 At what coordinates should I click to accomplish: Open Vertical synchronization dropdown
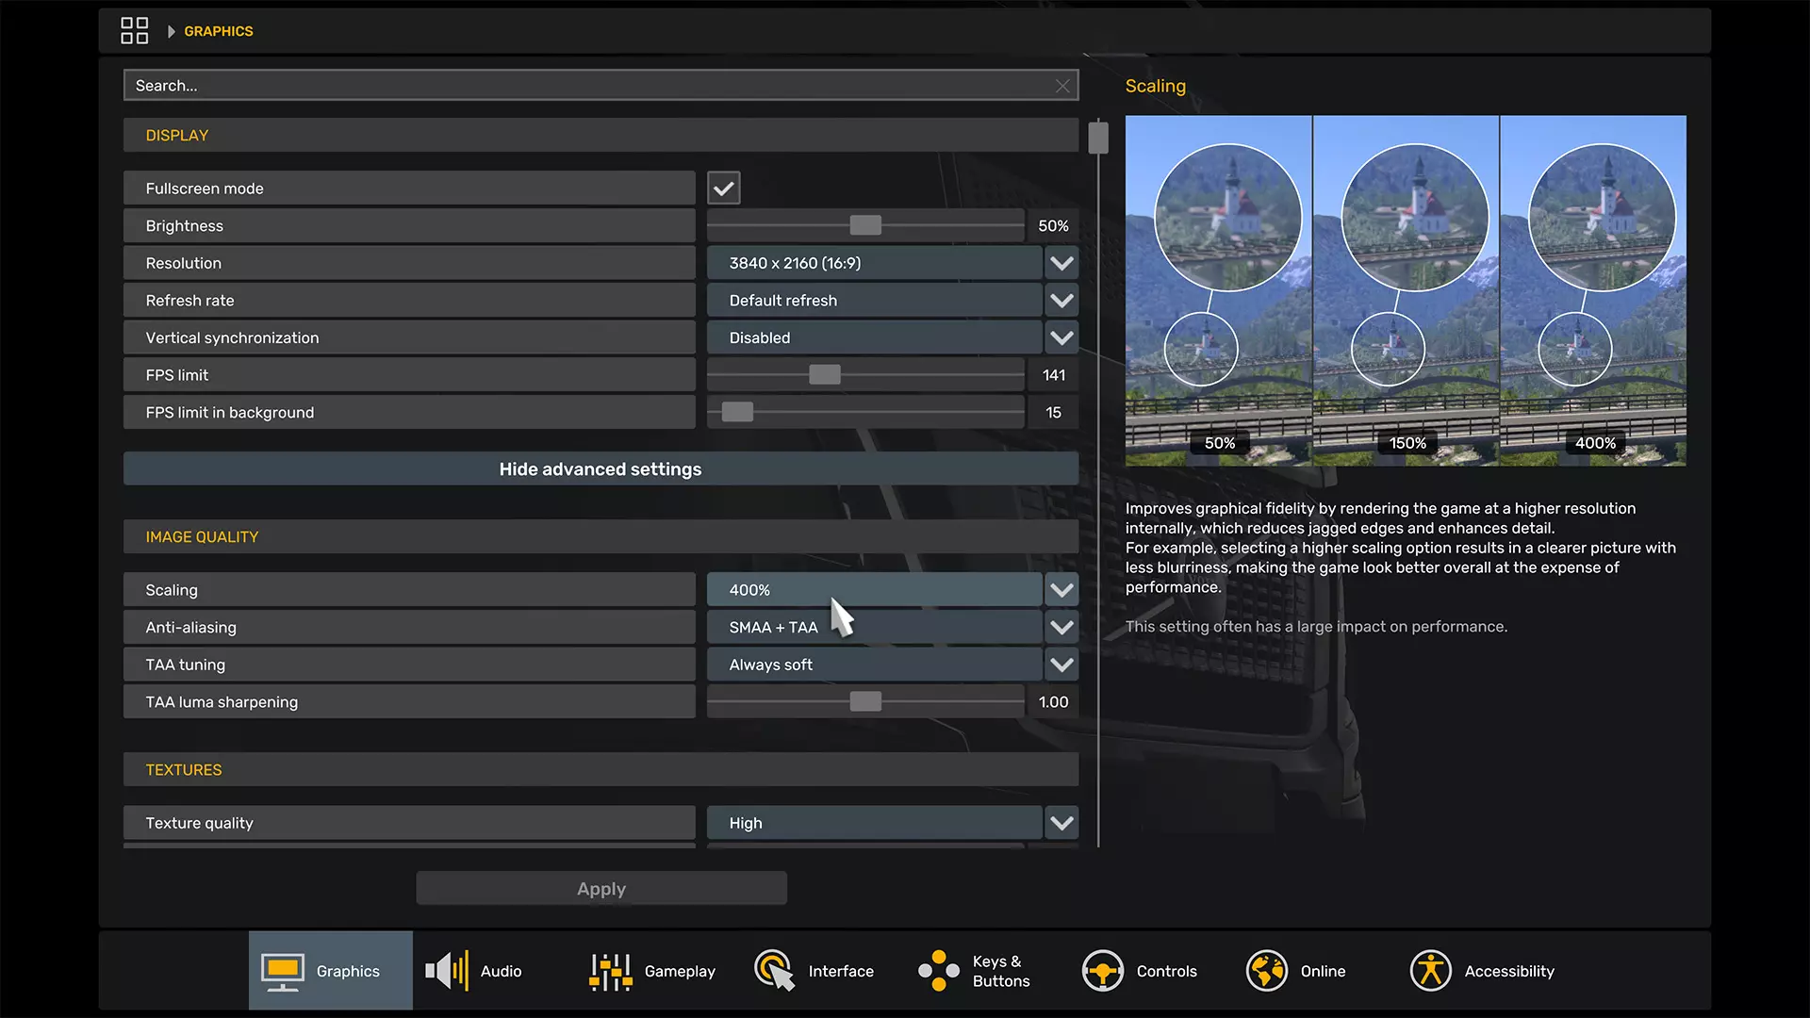(x=1061, y=337)
